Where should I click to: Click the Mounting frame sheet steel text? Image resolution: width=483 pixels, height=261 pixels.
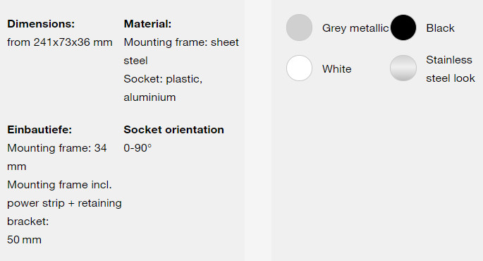point(181,51)
